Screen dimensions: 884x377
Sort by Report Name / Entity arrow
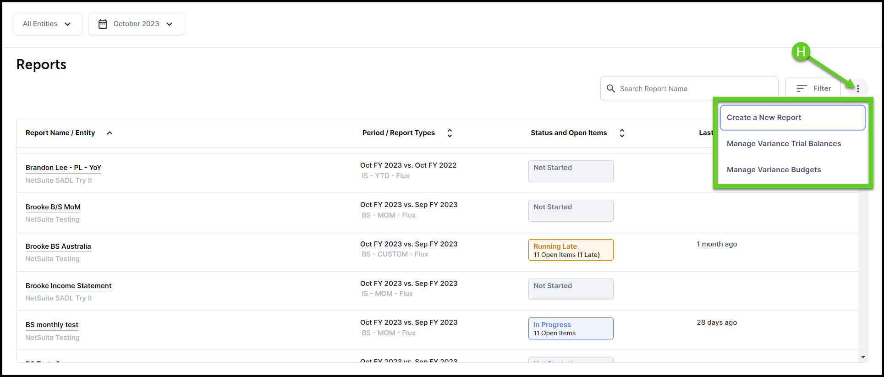tap(110, 133)
